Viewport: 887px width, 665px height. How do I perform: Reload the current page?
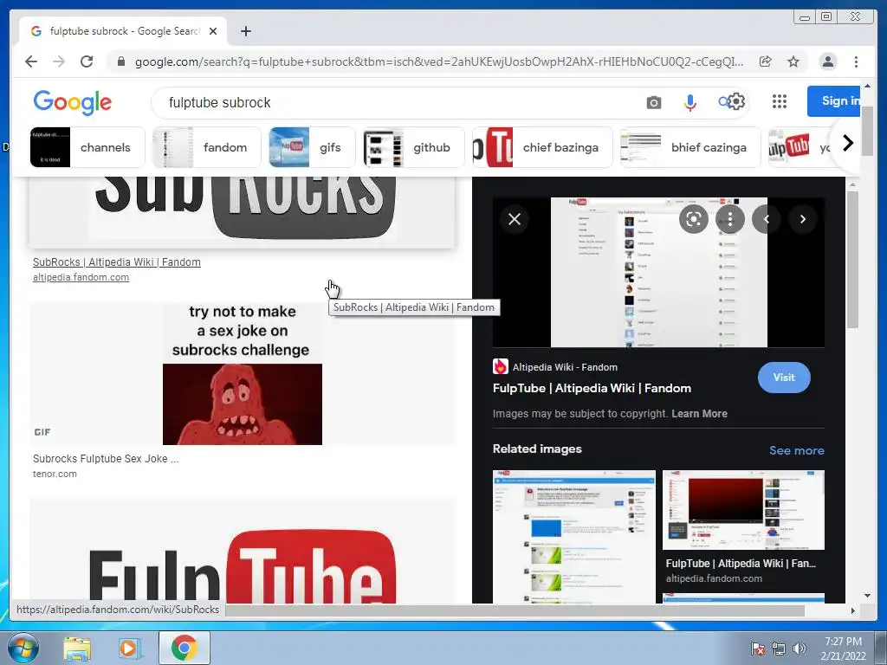coord(87,61)
